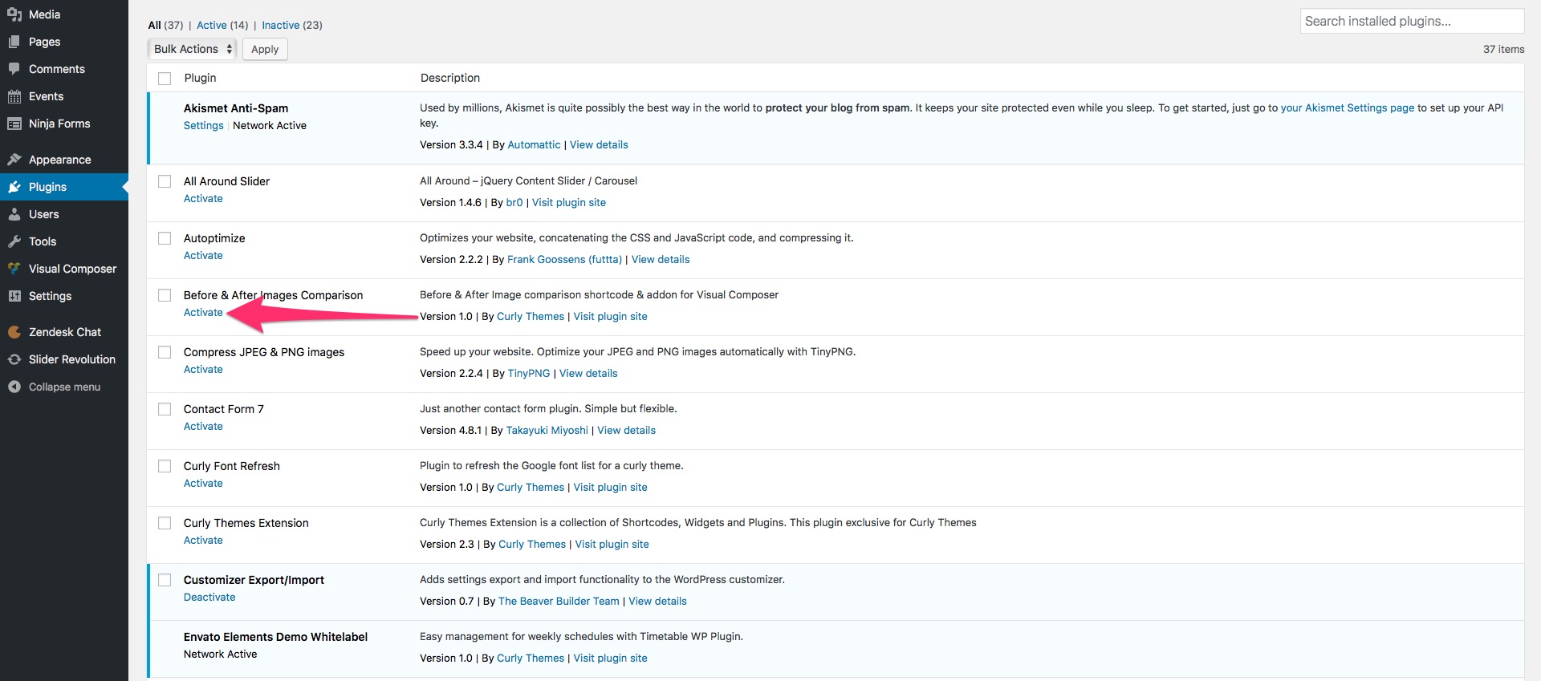Open the br0 author link

tap(514, 203)
